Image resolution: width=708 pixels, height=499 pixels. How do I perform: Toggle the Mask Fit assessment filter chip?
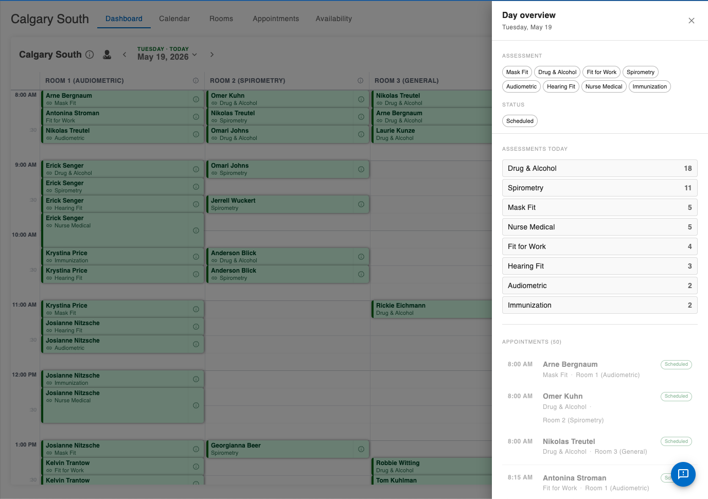pyautogui.click(x=517, y=72)
